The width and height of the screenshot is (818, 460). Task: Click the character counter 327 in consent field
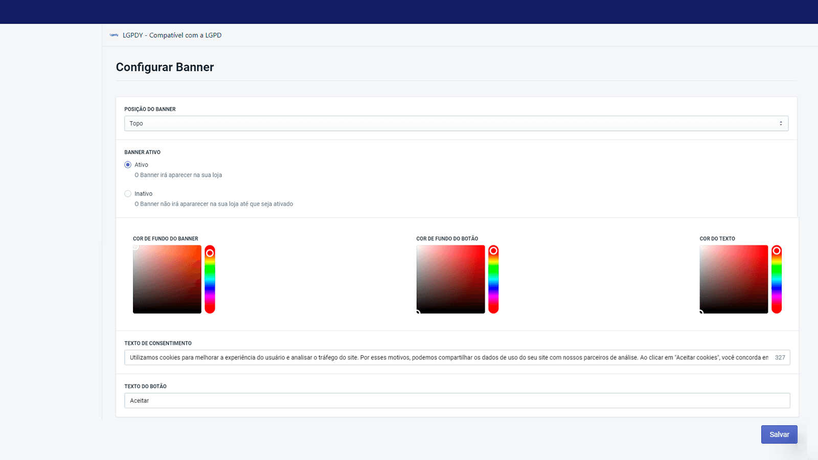[x=780, y=358]
